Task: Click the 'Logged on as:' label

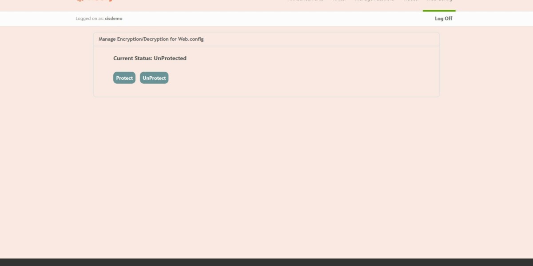Action: [x=90, y=19]
